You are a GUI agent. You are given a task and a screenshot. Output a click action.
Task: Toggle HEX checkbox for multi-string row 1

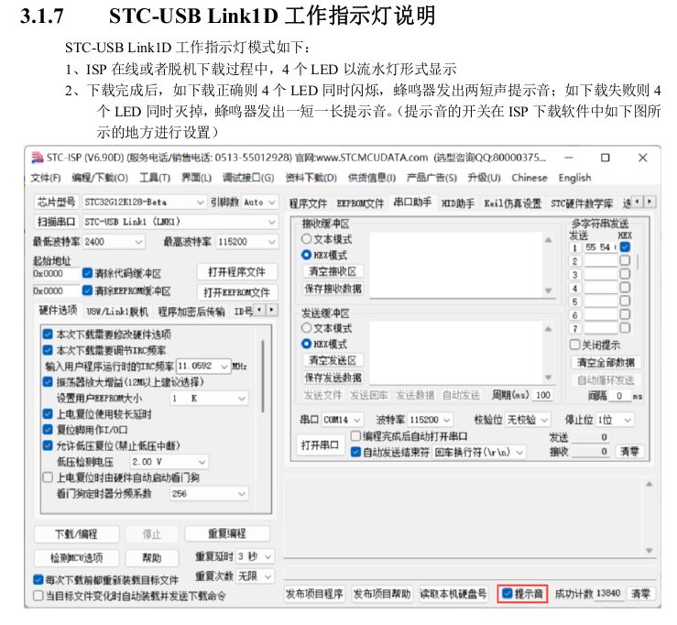click(625, 247)
